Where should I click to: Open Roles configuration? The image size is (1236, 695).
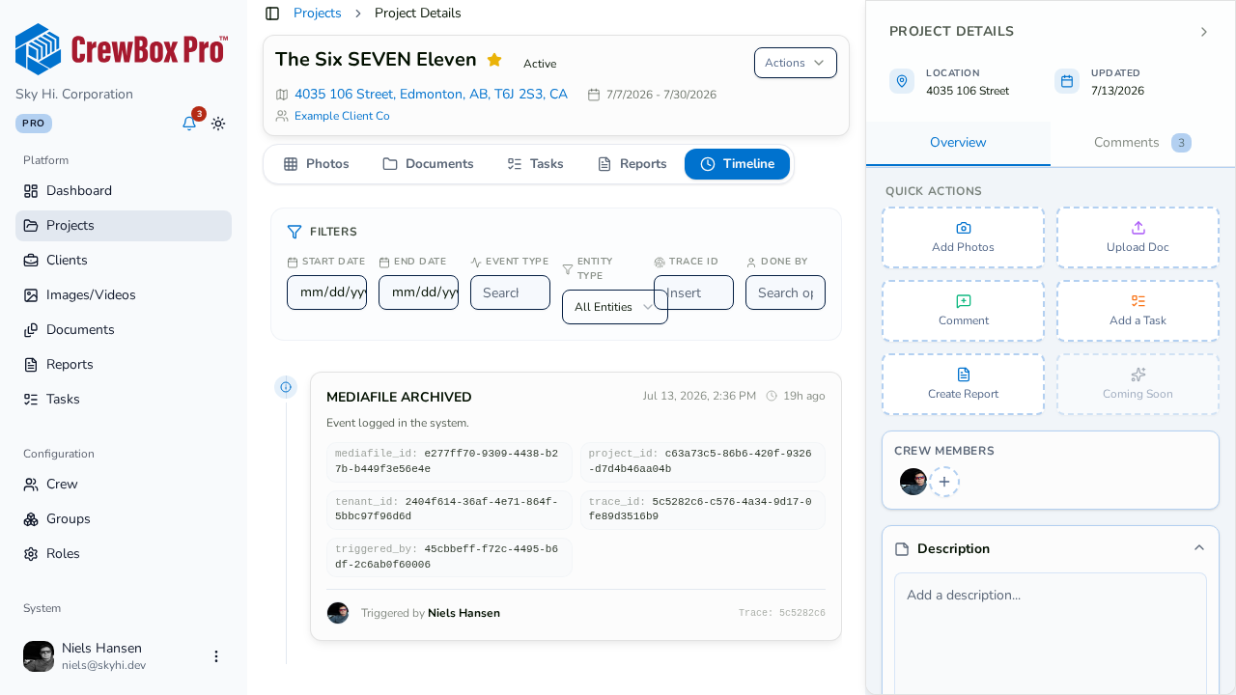pyautogui.click(x=124, y=554)
